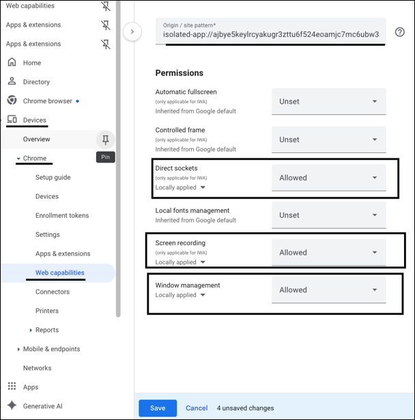The width and height of the screenshot is (415, 420).
Task: Collapse the side navigation panel arrow
Action: coord(132,31)
